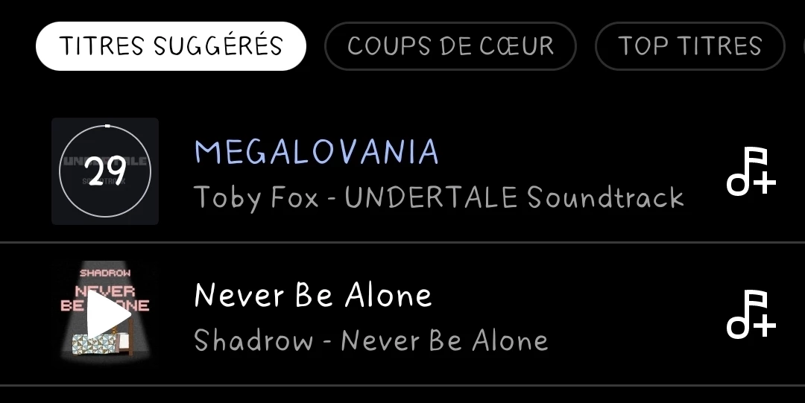Click the word Soundtrack in the MEGALOVANIA subtitle
Image resolution: width=805 pixels, height=403 pixels.
[x=605, y=197]
